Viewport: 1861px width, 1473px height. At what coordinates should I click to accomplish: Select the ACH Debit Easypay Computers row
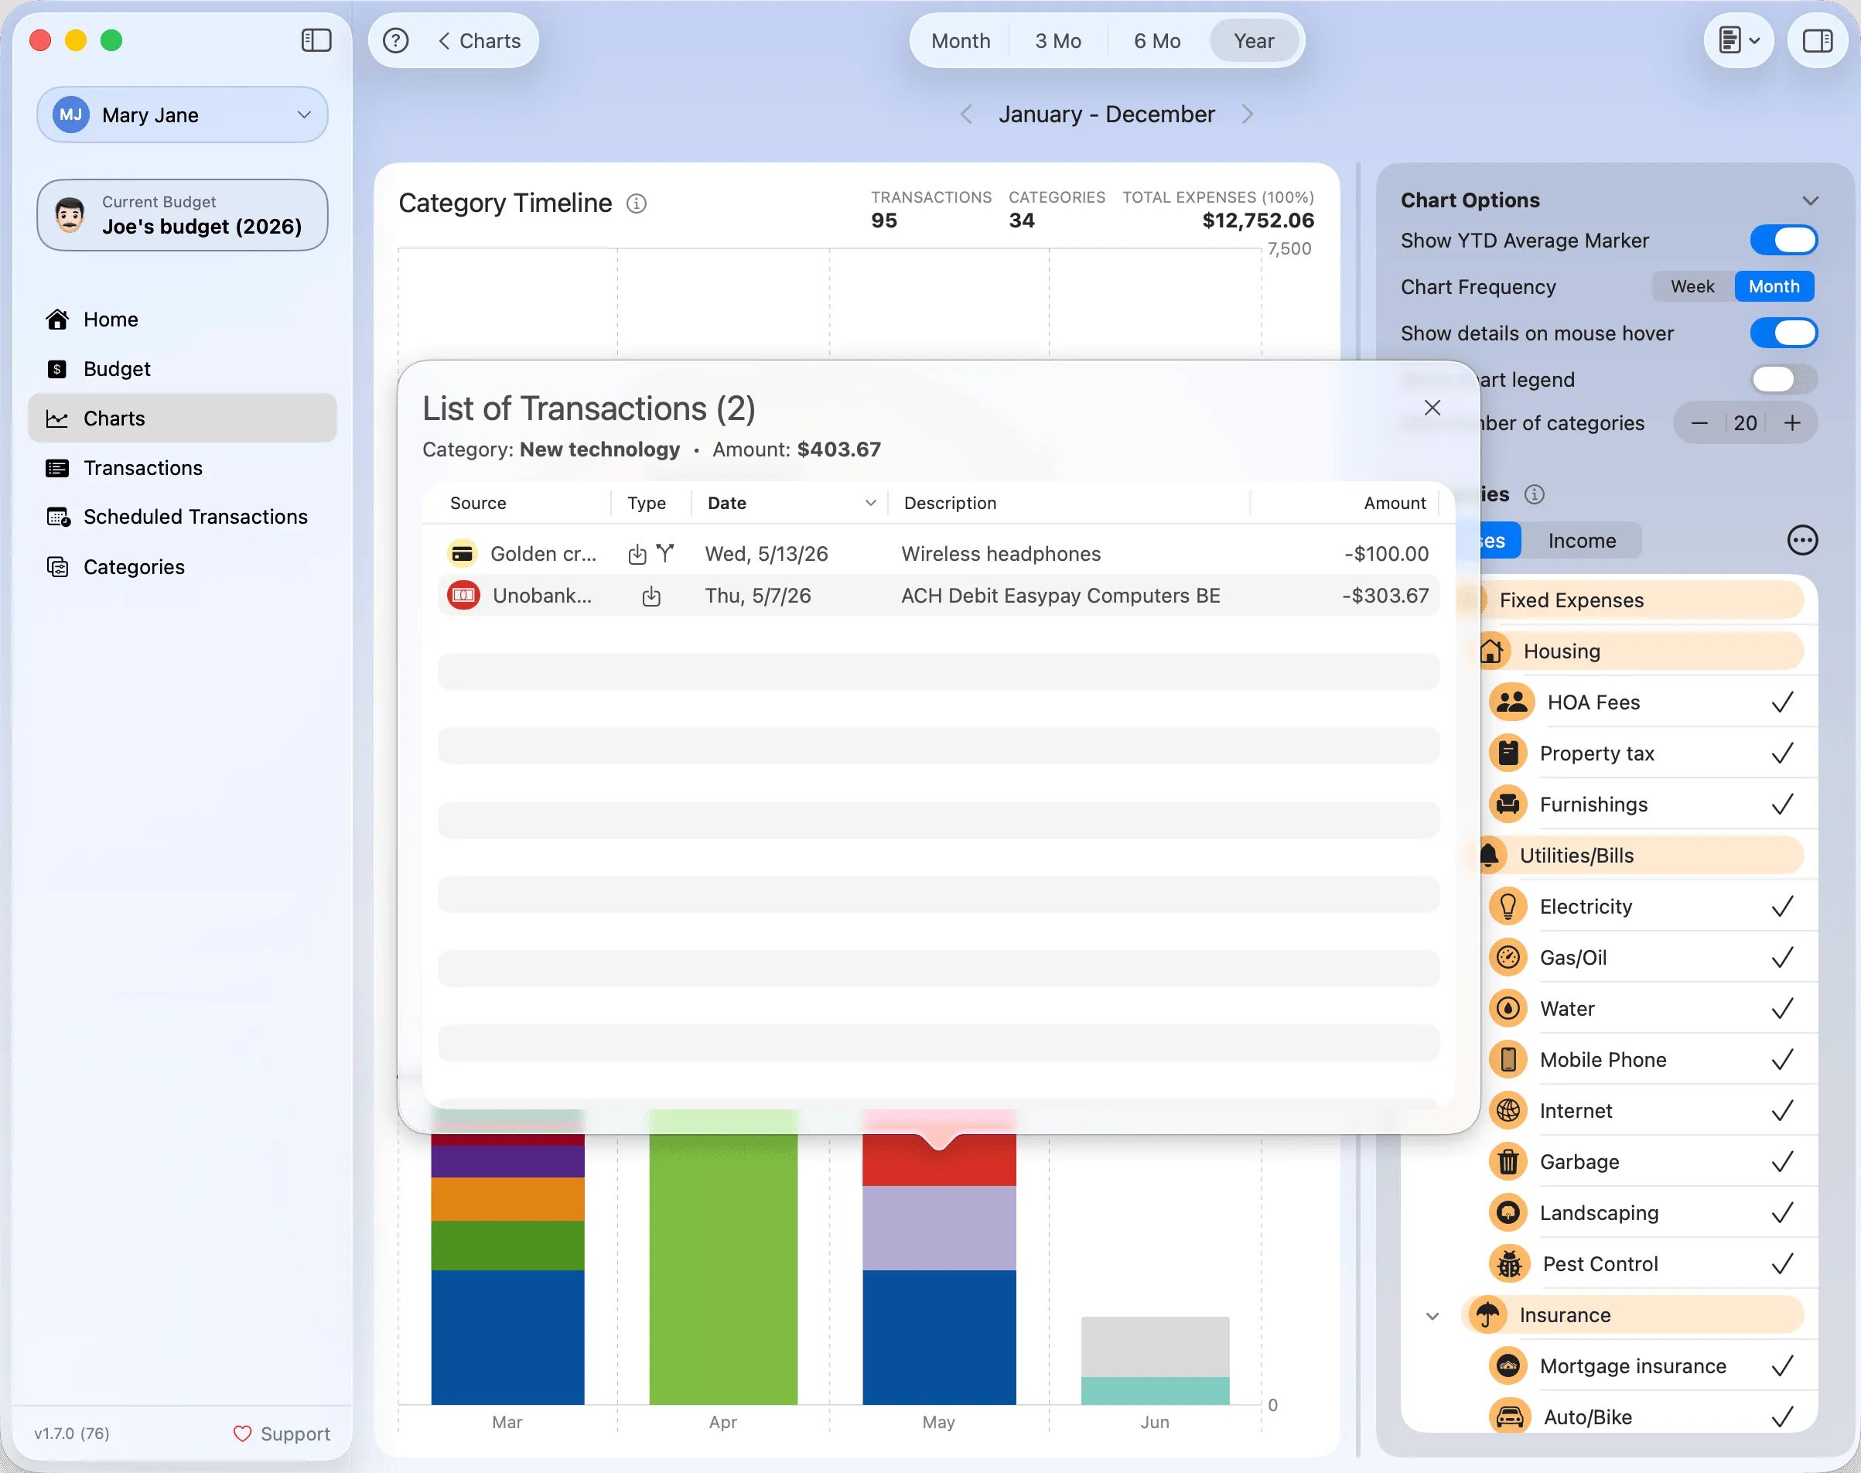[938, 596]
